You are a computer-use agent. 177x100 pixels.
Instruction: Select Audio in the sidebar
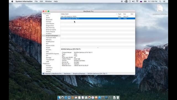coord(48,18)
